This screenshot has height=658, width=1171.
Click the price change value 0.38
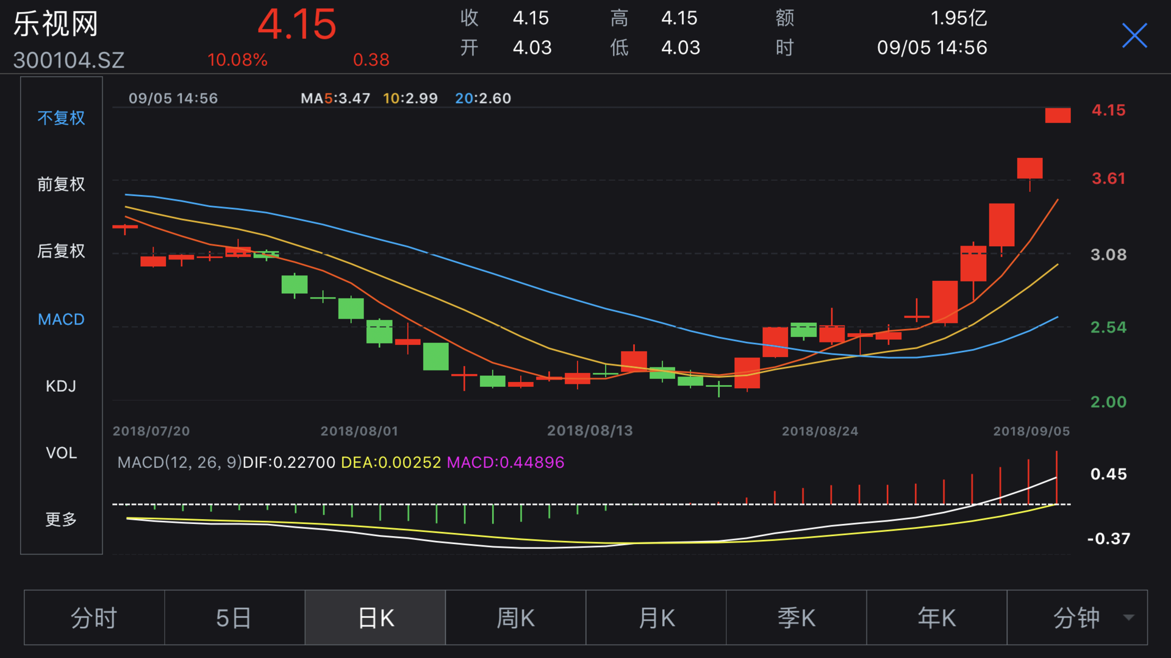coord(371,60)
